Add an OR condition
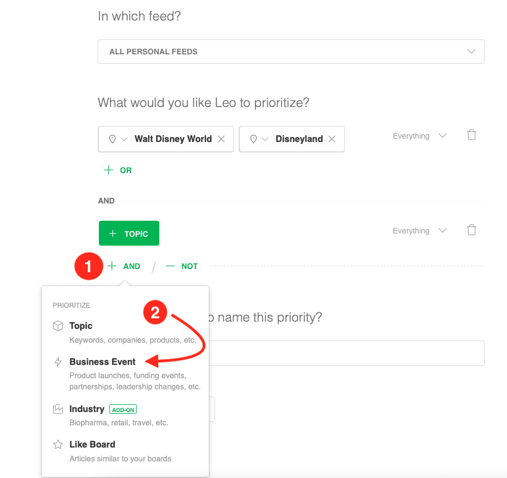The height and width of the screenshot is (478, 507). [118, 170]
